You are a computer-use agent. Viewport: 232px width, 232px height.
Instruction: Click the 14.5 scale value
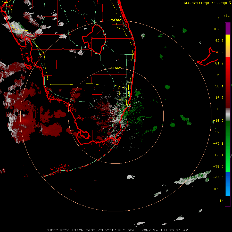(x=219, y=98)
